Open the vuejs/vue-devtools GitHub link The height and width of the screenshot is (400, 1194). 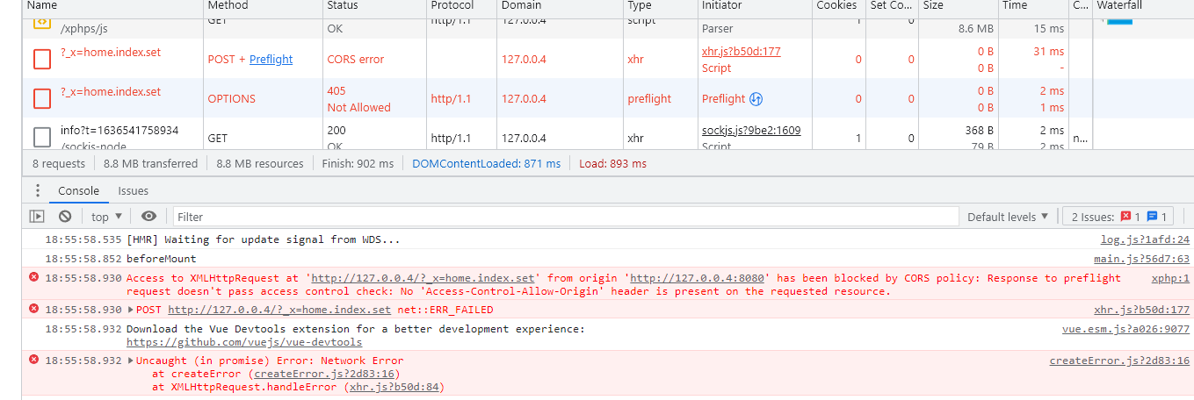(244, 342)
